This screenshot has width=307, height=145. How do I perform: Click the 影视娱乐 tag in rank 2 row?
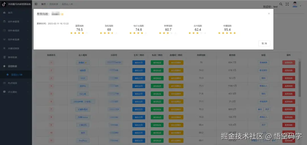(x=263, y=70)
